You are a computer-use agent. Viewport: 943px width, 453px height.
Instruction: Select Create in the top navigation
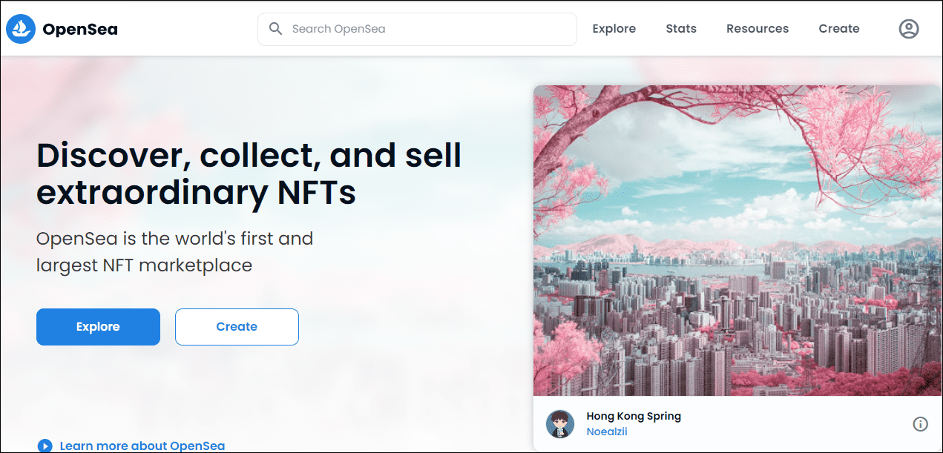[x=839, y=29]
